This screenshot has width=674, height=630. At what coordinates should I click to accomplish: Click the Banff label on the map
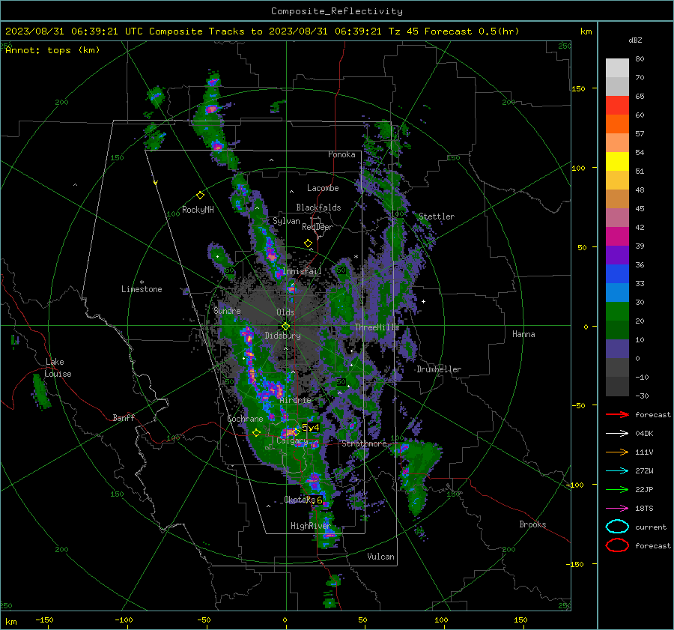coord(124,417)
